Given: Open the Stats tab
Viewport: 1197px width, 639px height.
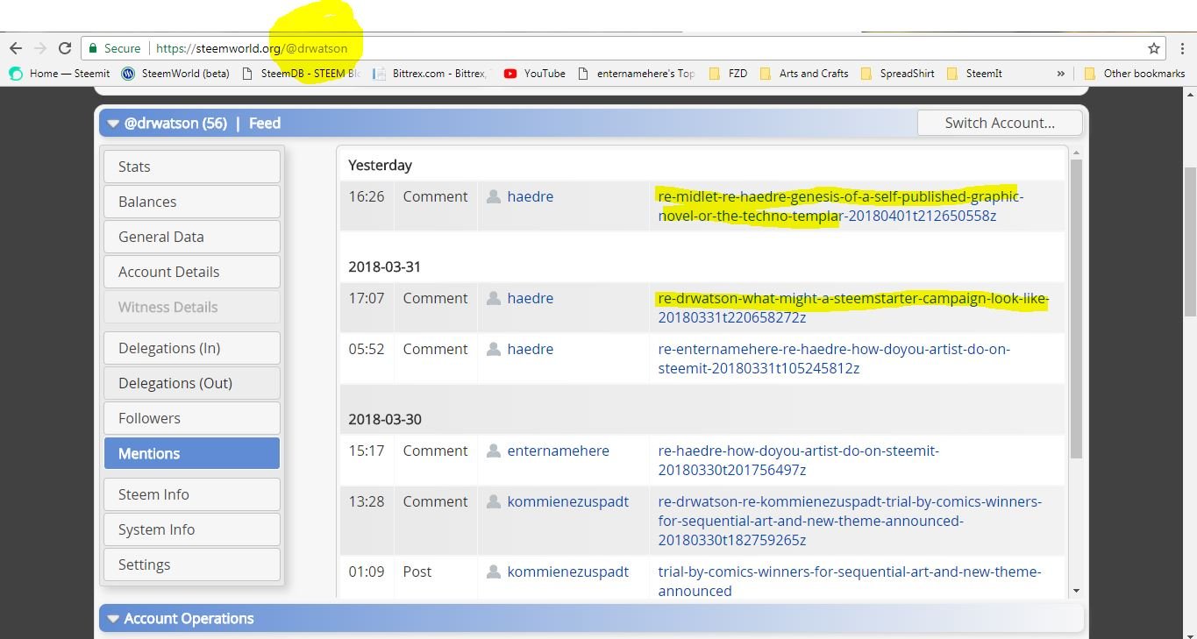Looking at the screenshot, I should click(x=192, y=167).
